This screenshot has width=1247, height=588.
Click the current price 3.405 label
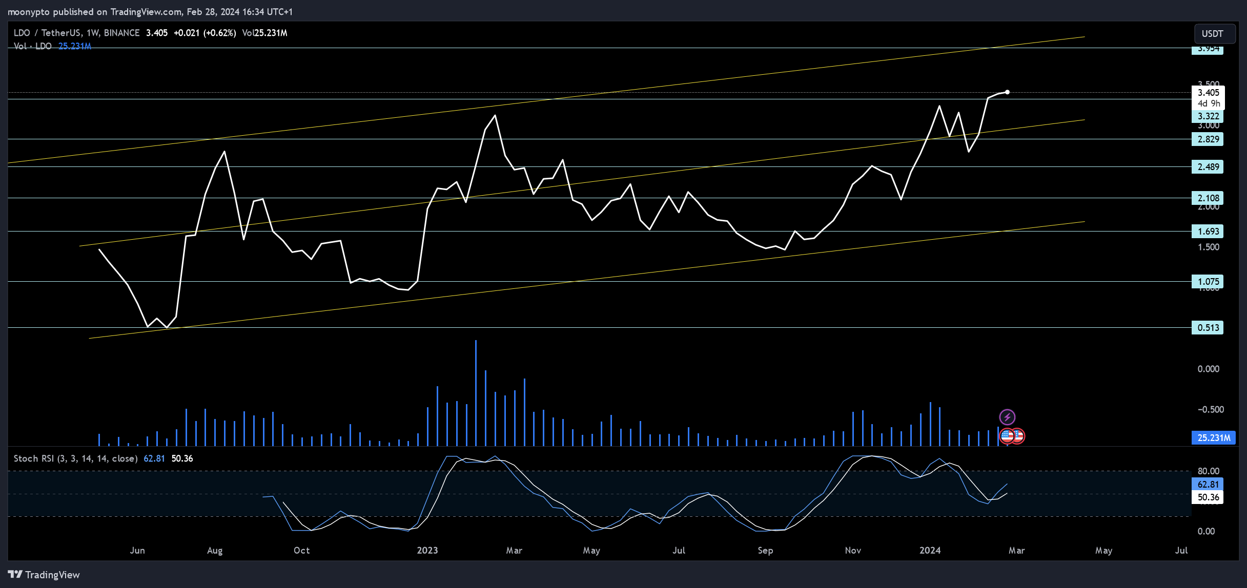pos(1208,93)
